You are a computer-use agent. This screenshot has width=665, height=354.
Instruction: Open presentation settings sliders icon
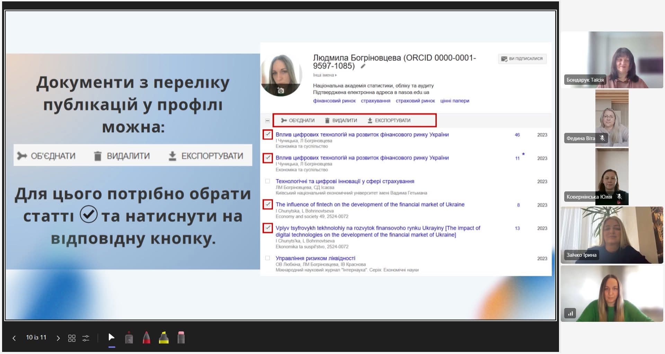86,338
